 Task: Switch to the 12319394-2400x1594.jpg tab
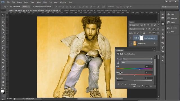pos(77,11)
